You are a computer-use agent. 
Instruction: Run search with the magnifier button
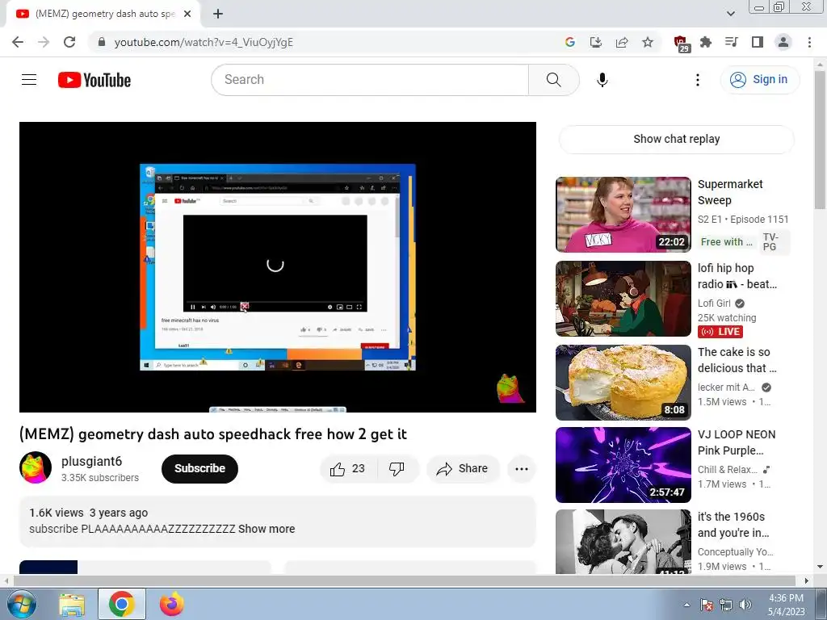554,80
